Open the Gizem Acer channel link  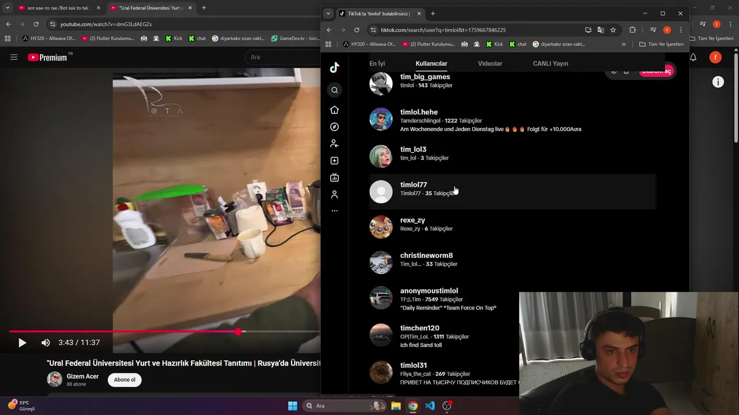pyautogui.click(x=83, y=376)
